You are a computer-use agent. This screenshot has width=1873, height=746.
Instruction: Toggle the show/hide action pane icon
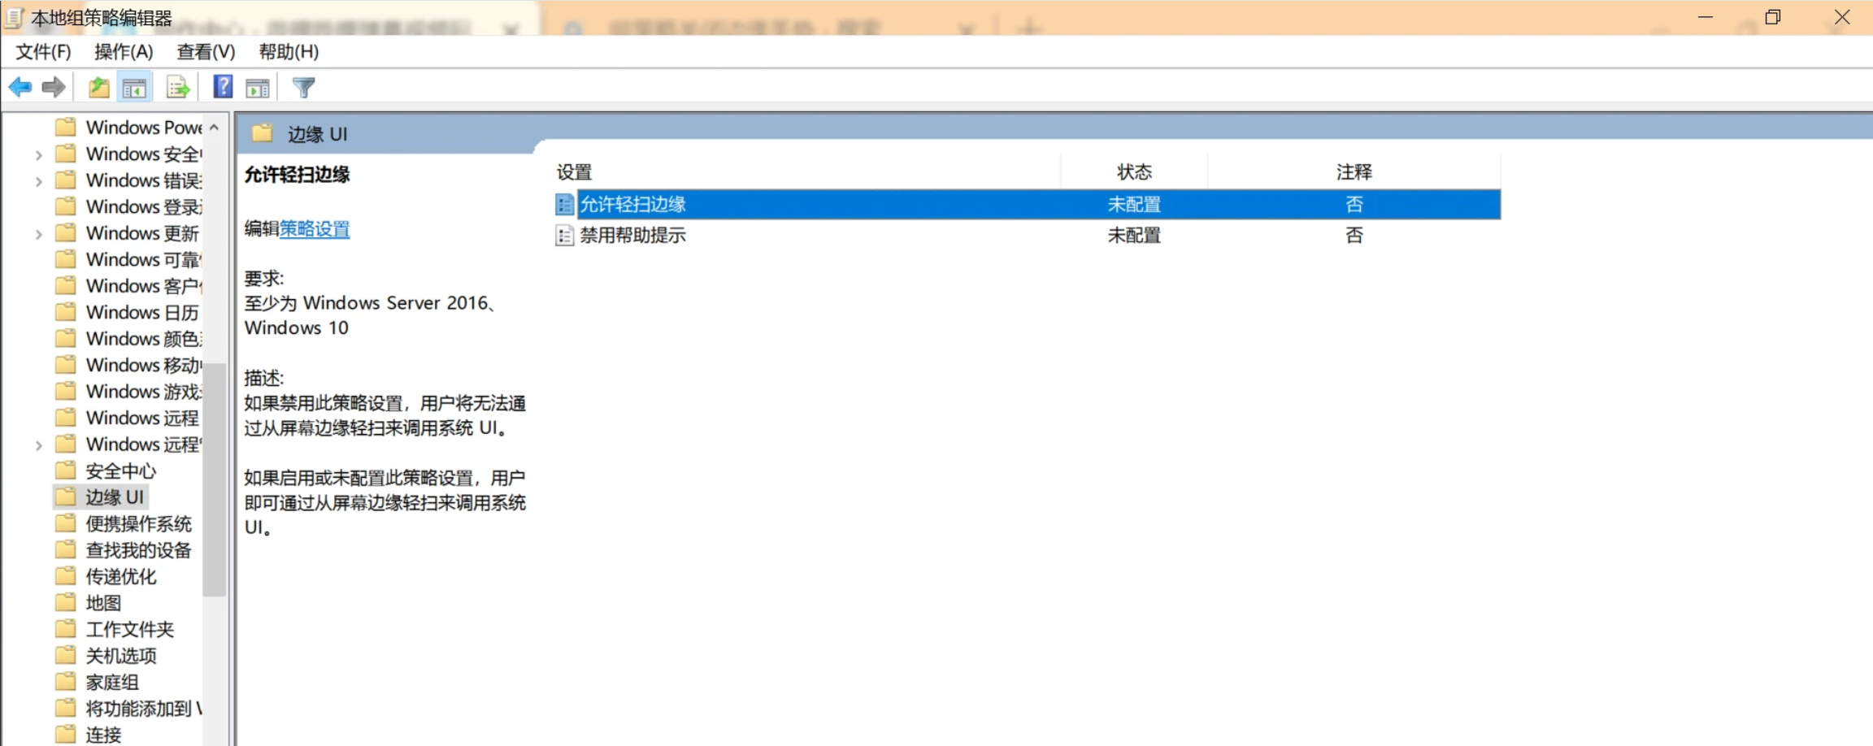[x=258, y=88]
